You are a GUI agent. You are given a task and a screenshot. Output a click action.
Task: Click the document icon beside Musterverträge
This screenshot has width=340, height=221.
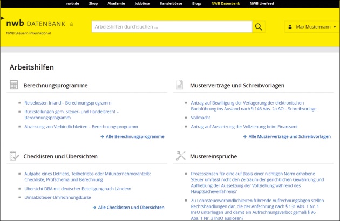click(180, 85)
